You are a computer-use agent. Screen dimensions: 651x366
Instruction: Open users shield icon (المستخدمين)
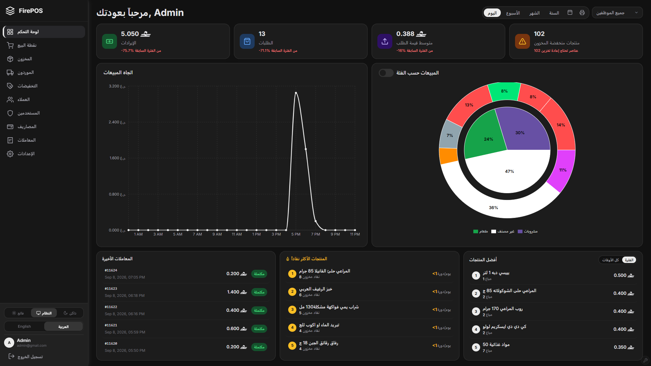tap(10, 113)
